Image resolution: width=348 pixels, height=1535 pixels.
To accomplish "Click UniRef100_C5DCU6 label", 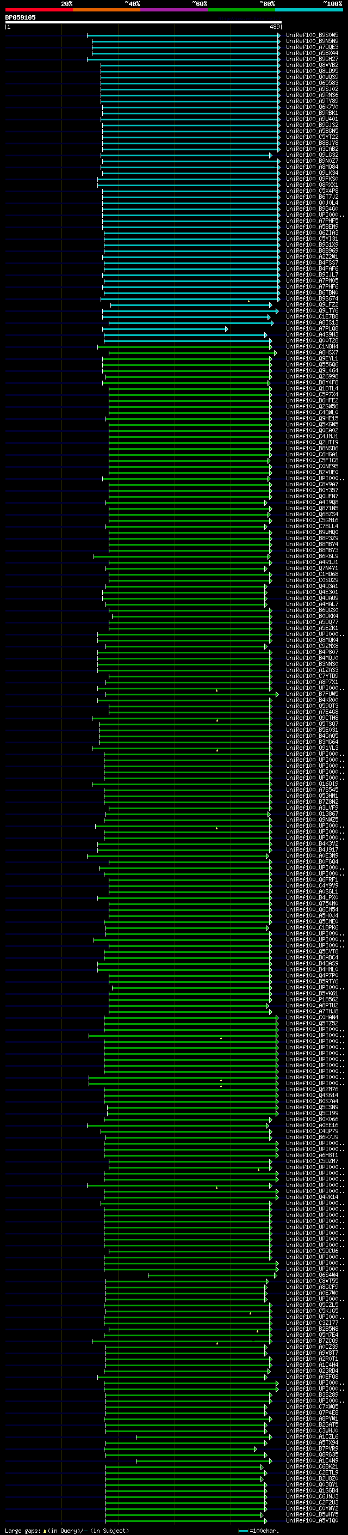I will tap(312, 1250).
